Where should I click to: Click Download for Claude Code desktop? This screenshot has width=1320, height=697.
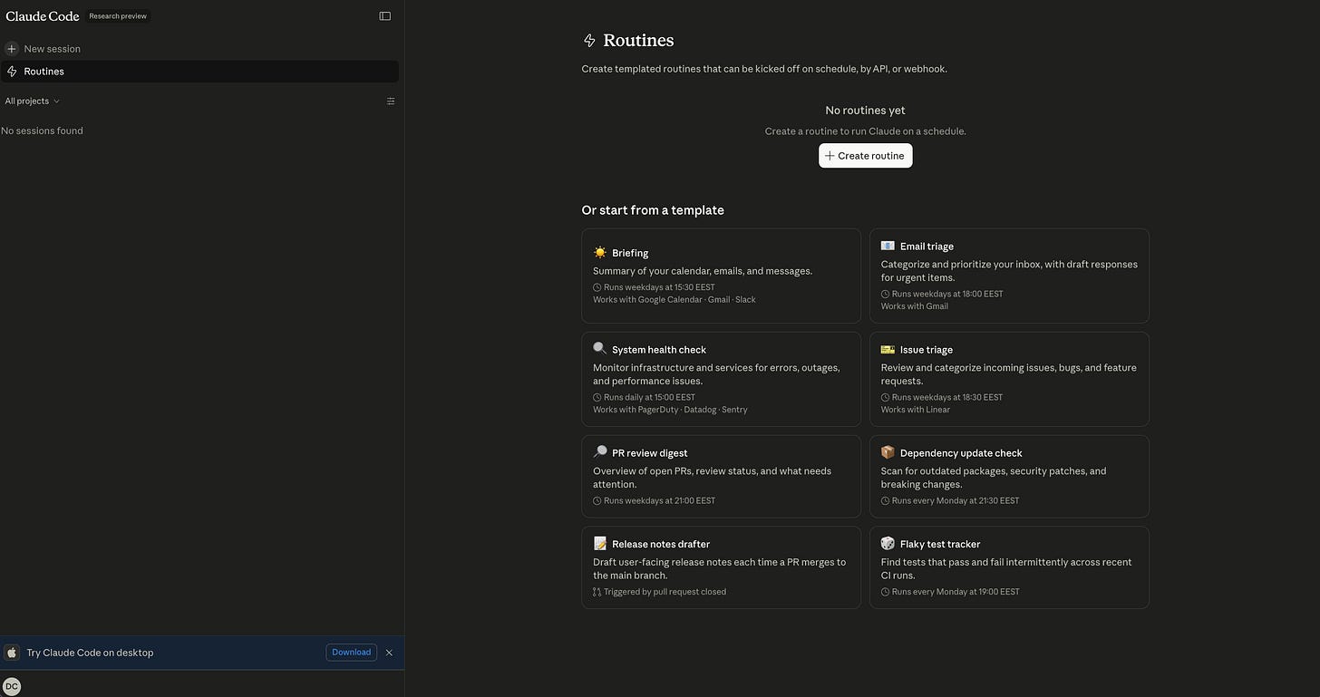351,653
